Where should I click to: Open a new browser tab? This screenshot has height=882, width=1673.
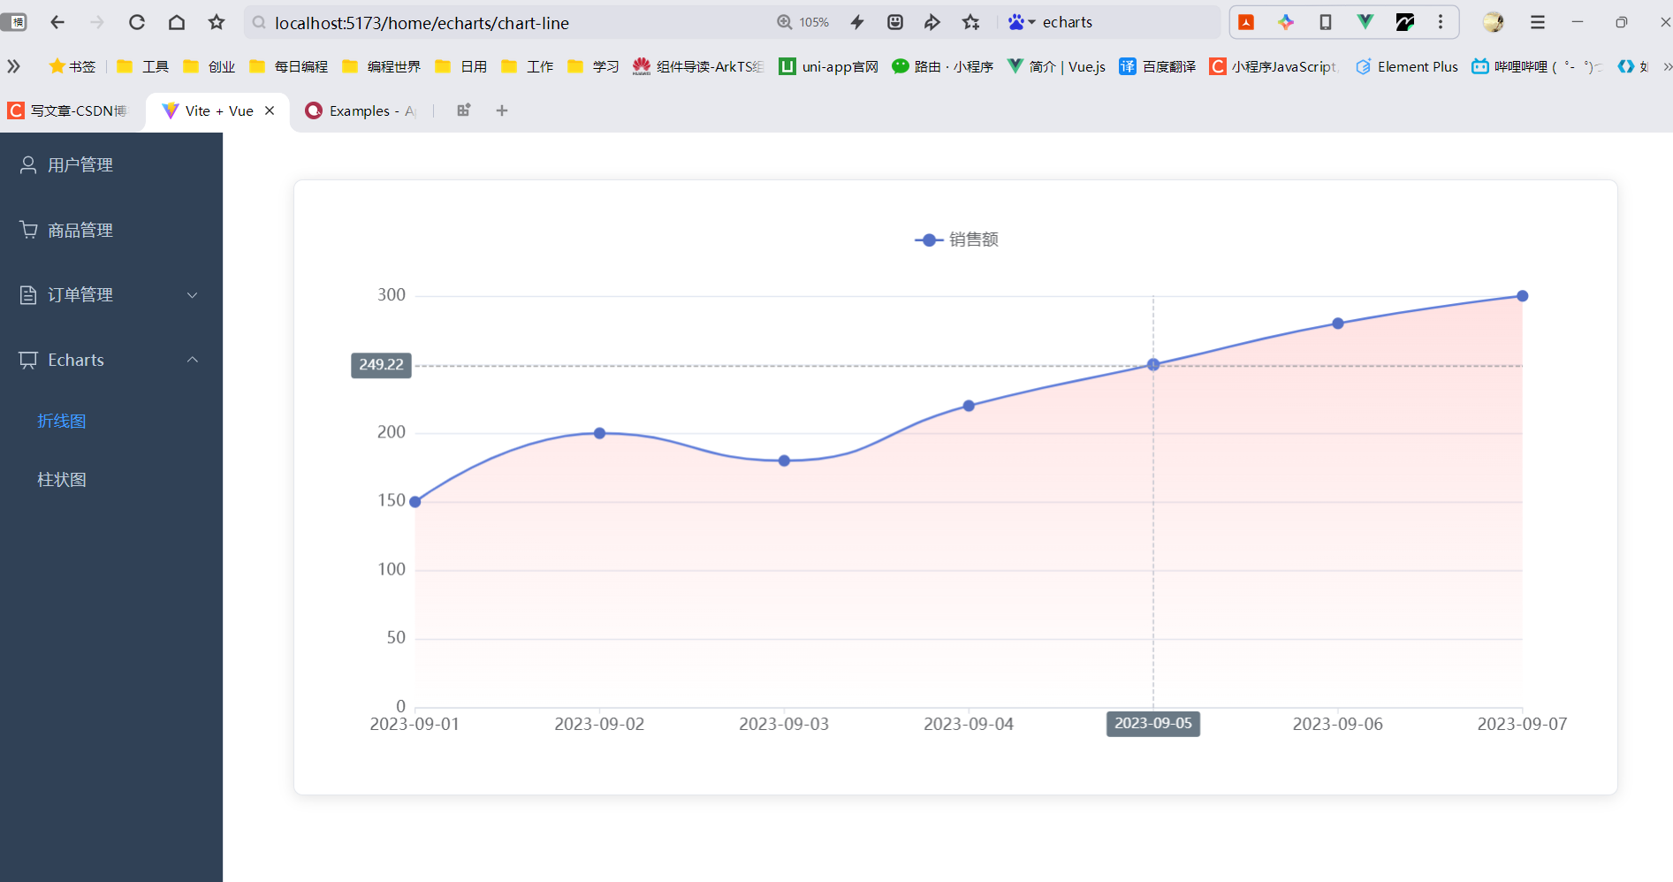[x=502, y=110]
